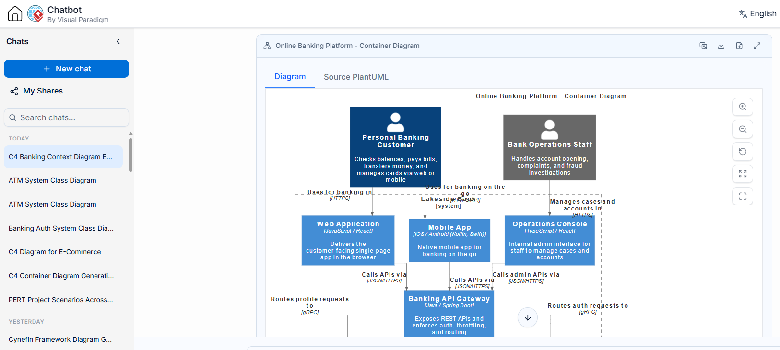
Task: Open C4 Container Diagram Generation chat
Action: pyautogui.click(x=63, y=276)
